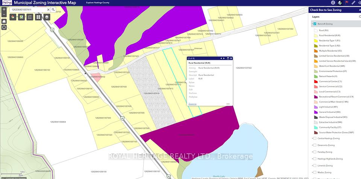This screenshot has width=361, height=179.
Task: Click parcel label 126206401057300
Action: [x=103, y=118]
